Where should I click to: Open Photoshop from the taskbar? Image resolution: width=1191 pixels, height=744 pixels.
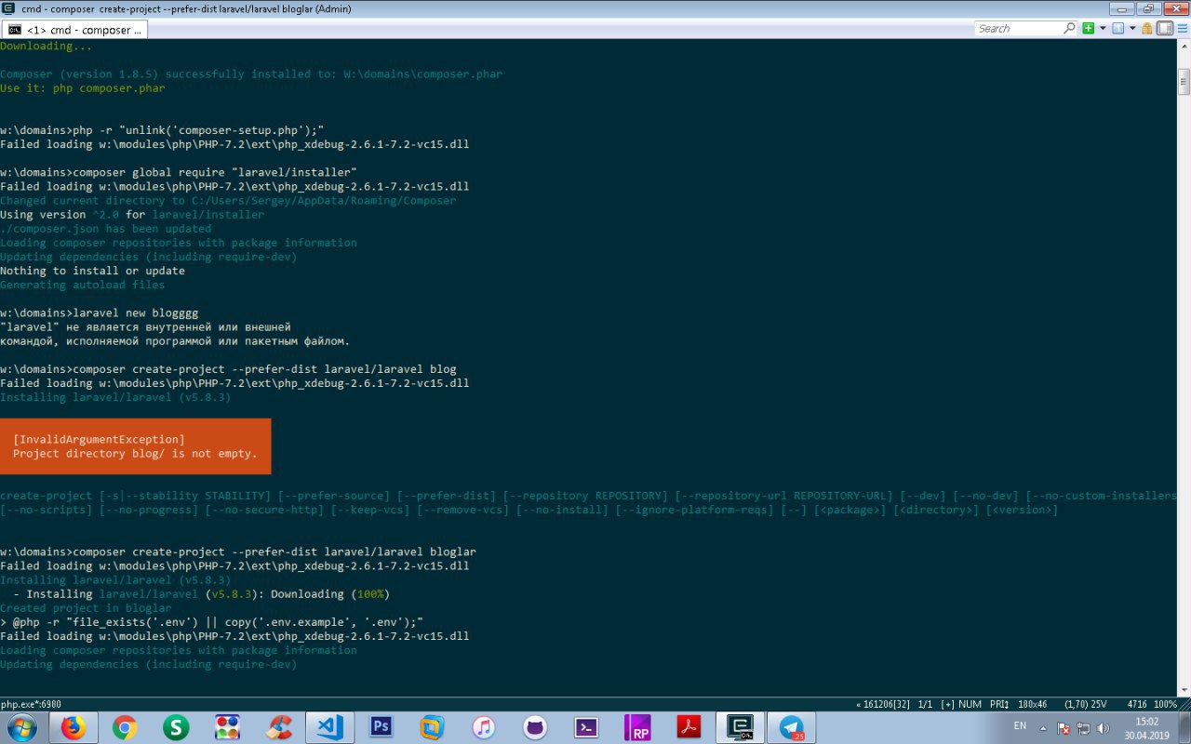[381, 727]
